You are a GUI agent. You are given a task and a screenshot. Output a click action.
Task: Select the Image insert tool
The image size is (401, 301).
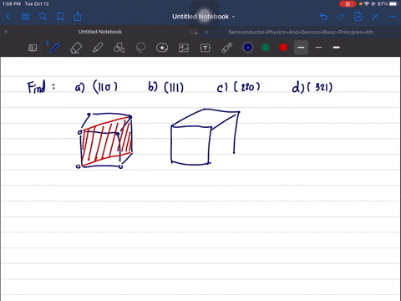pyautogui.click(x=184, y=48)
